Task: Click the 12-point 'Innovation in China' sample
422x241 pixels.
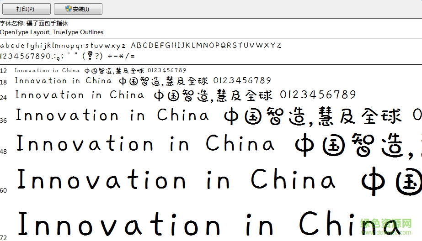Action: pos(47,70)
